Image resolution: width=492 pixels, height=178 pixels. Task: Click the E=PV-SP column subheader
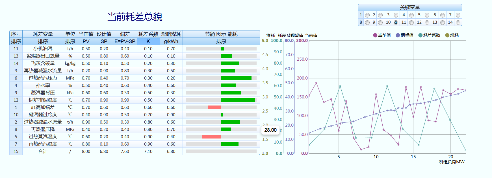pos(125,41)
